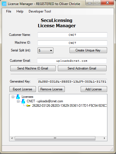The width and height of the screenshot is (116, 154).
Task: Click the Create Unique Key button
Action: [88, 50]
